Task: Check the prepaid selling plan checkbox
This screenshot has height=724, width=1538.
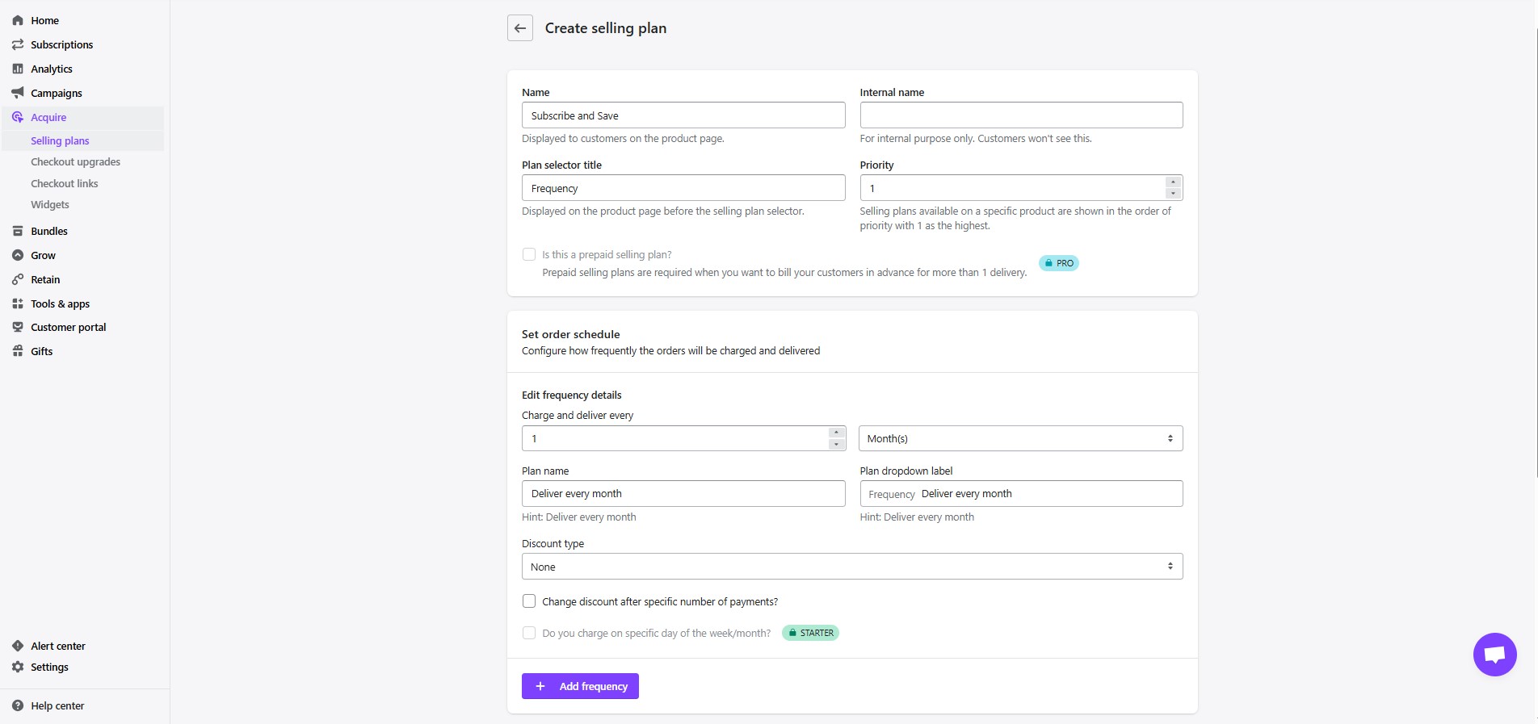Action: click(529, 254)
